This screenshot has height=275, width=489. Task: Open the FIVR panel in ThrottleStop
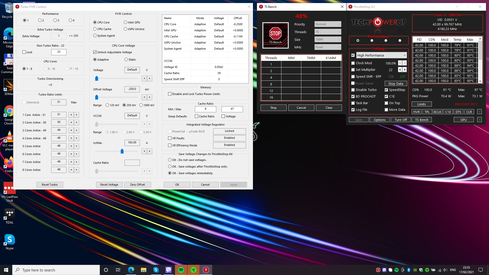coord(416,112)
